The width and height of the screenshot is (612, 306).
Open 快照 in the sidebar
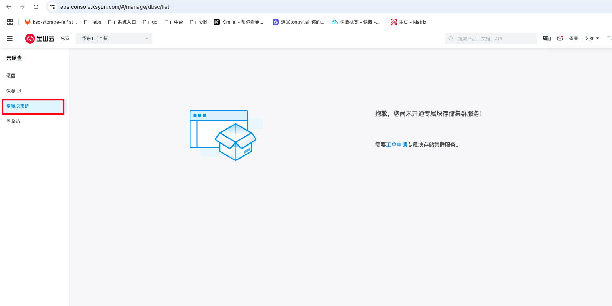13,91
